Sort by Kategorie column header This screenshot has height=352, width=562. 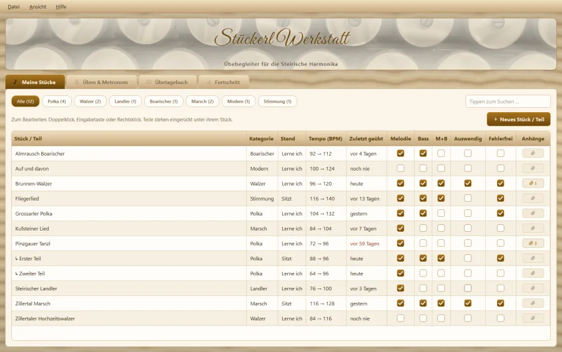coord(262,139)
